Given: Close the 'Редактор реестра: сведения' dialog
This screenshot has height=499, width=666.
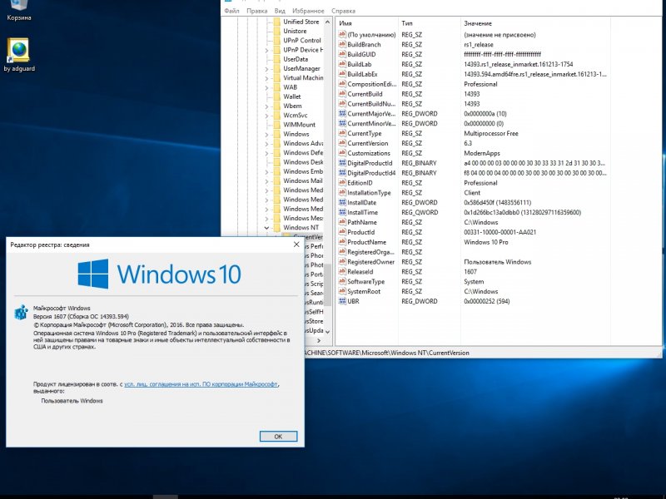Looking at the screenshot, I should [296, 245].
